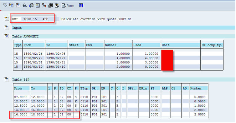Click TTyp value 0310

click(x=84, y=115)
